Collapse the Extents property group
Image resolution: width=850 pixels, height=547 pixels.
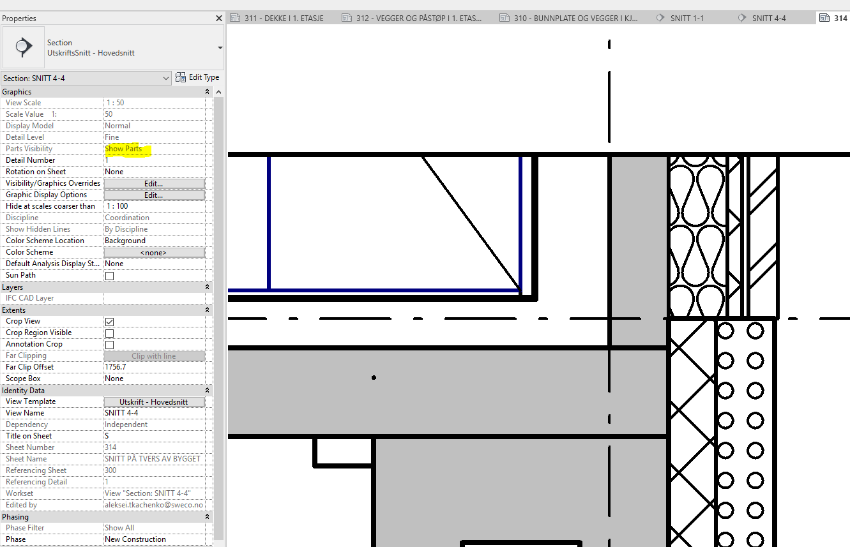click(x=207, y=310)
